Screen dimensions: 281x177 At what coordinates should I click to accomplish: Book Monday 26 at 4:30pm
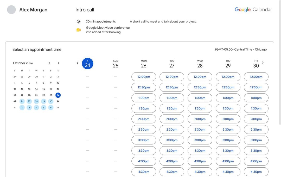tap(144, 172)
